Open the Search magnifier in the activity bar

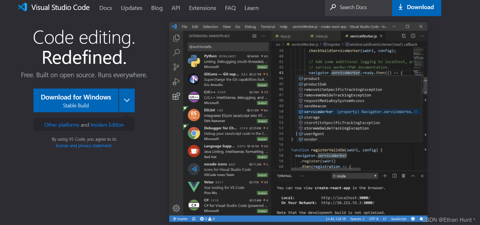[176, 52]
